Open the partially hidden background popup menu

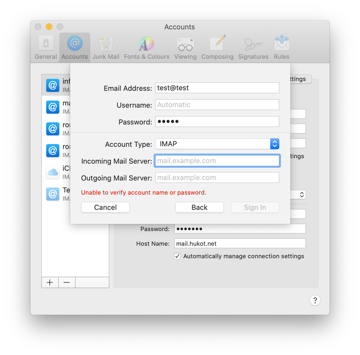pos(298,195)
